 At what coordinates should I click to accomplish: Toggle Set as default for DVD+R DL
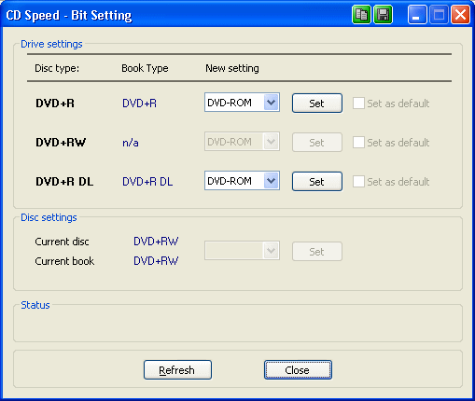[x=358, y=182]
